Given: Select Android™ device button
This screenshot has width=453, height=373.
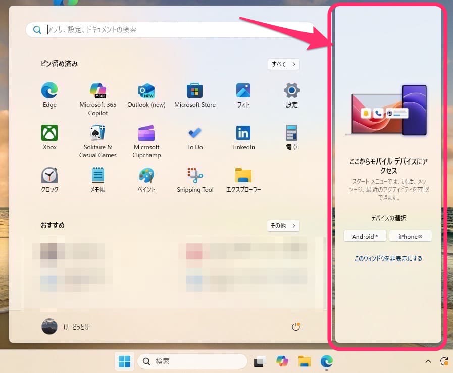Looking at the screenshot, I should click(365, 236).
